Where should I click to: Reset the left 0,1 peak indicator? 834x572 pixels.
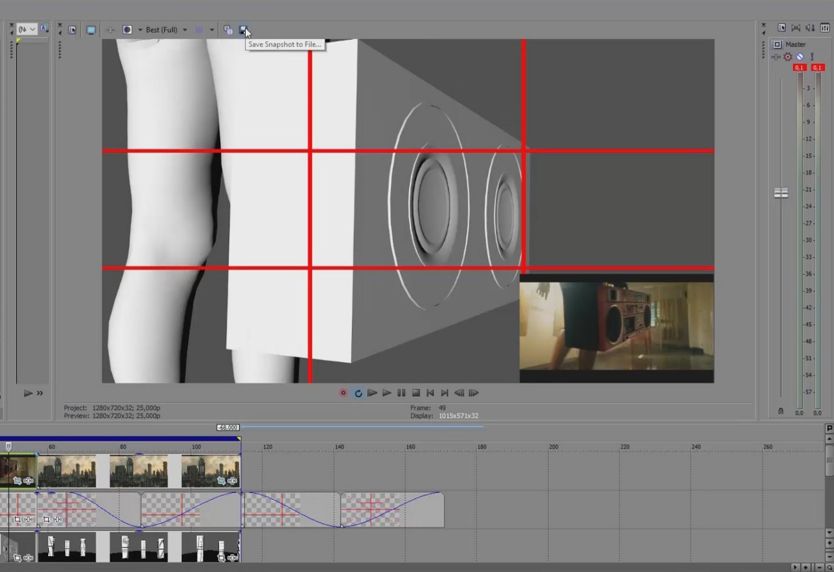(799, 68)
